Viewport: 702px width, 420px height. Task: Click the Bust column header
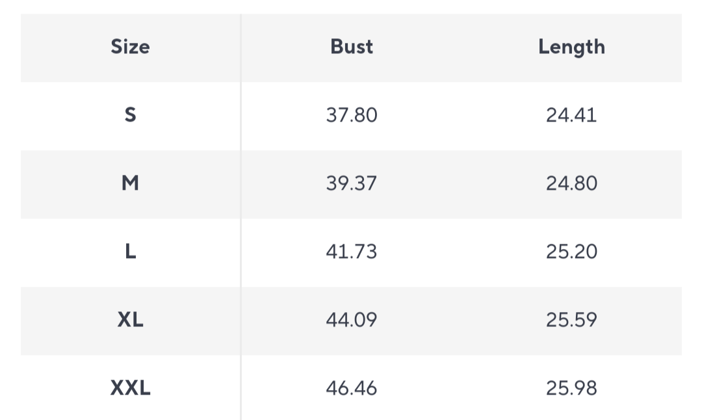point(352,47)
